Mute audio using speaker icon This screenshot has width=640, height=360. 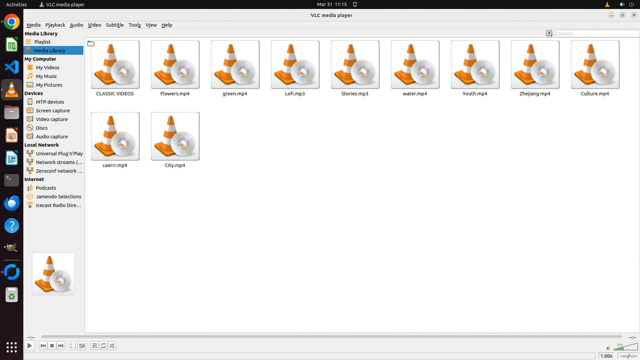pos(608,348)
